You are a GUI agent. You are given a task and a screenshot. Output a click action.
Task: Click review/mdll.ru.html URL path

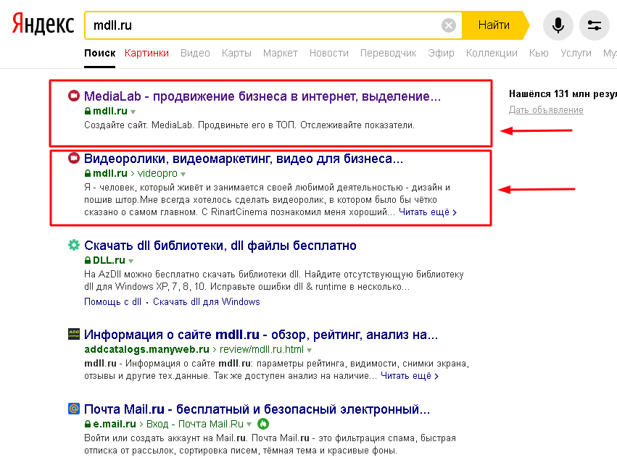[x=262, y=349]
